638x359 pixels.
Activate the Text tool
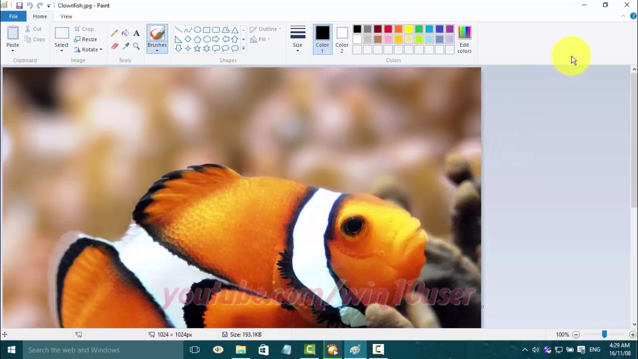coord(136,33)
